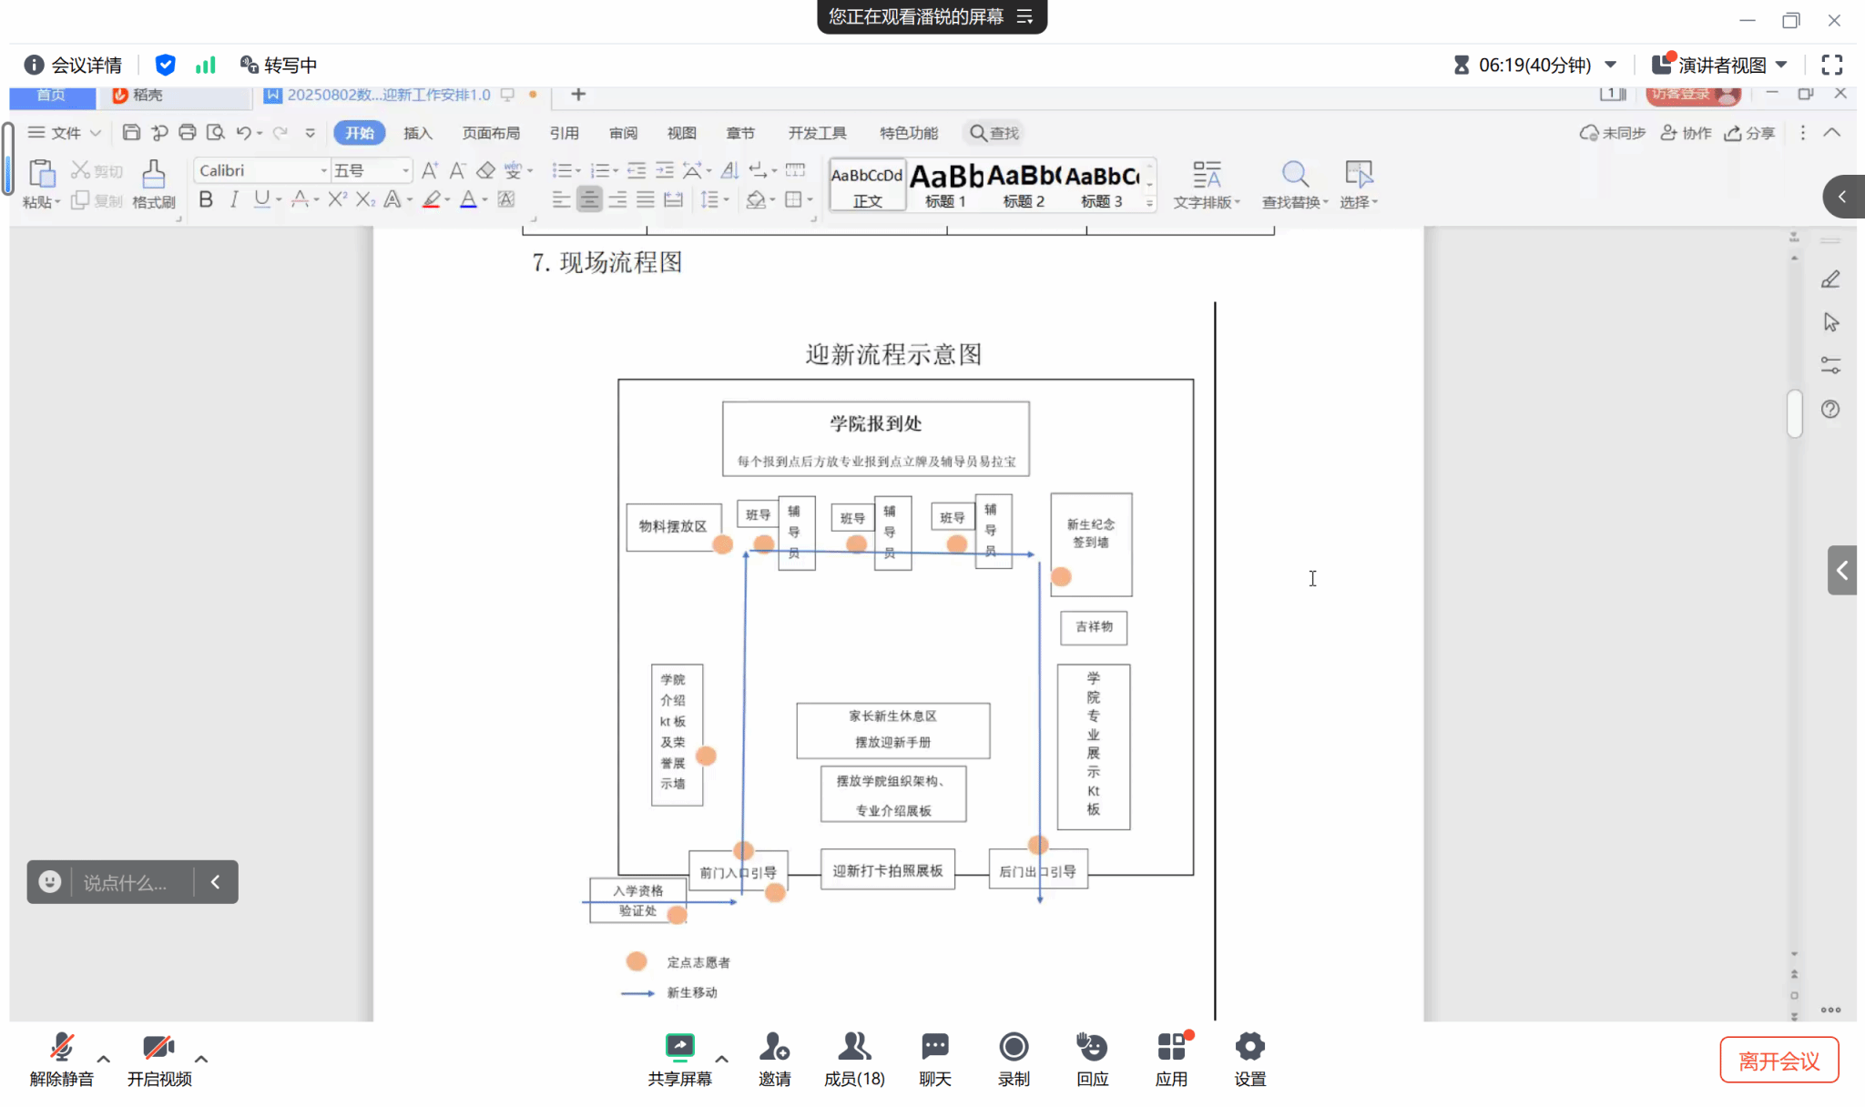Screen dimensions: 1865x1107
Task: Click the Record (录制) icon
Action: [1014, 1048]
